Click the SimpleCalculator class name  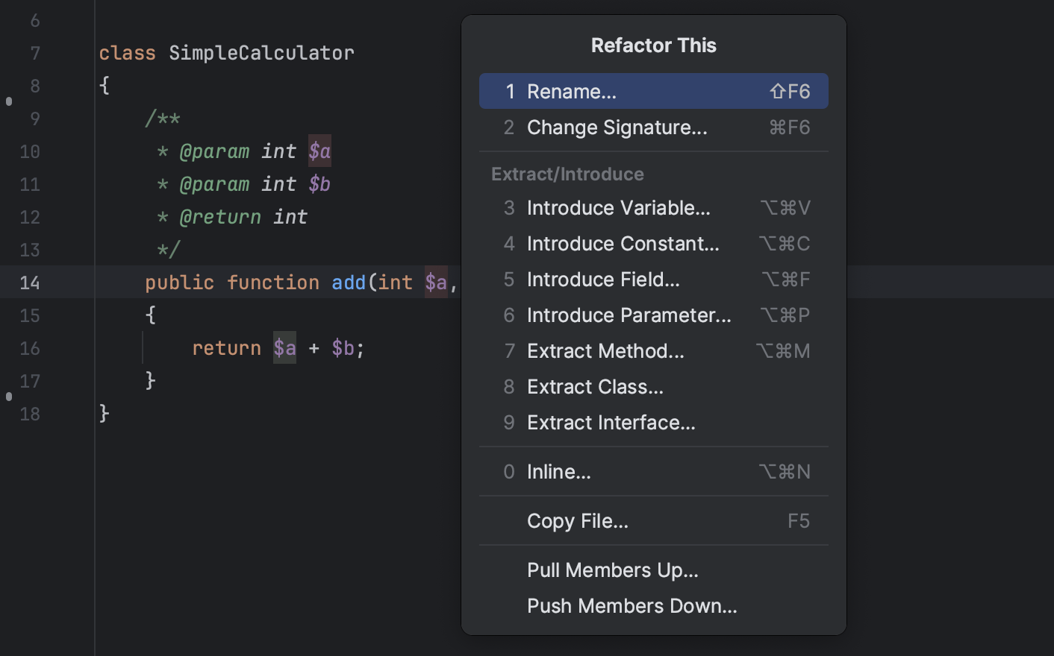click(261, 53)
